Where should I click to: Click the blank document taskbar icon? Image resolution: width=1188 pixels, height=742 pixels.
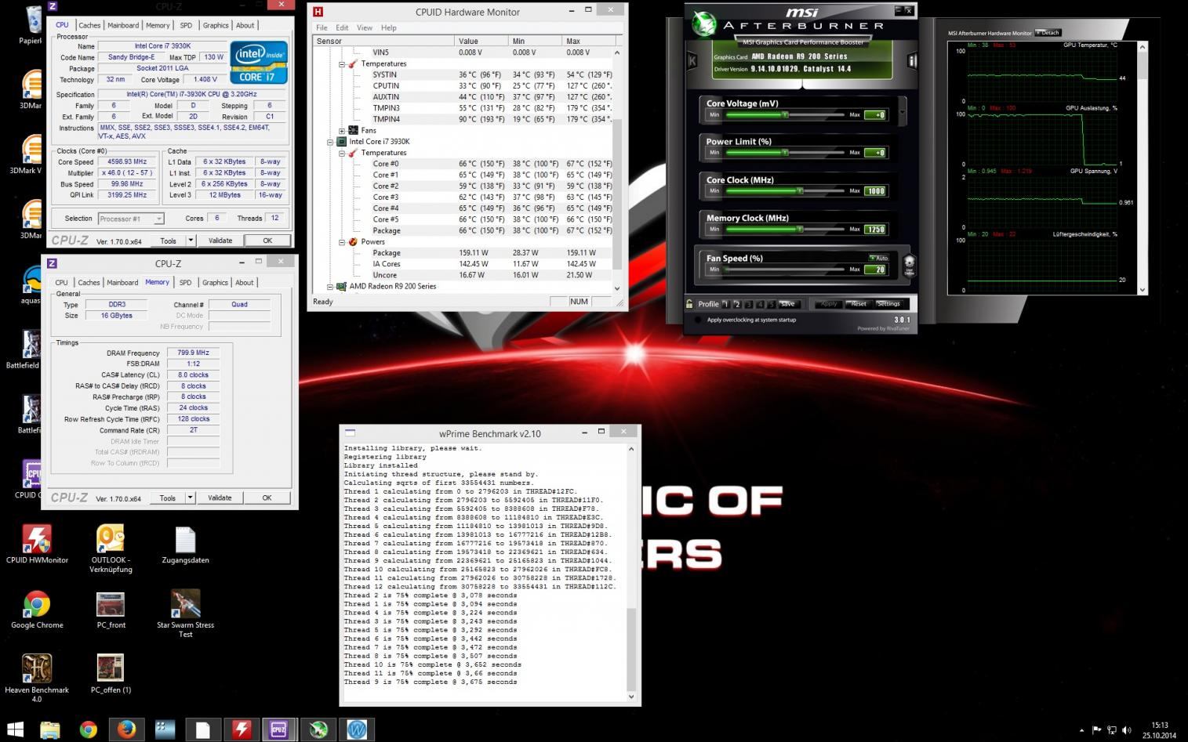(x=202, y=729)
